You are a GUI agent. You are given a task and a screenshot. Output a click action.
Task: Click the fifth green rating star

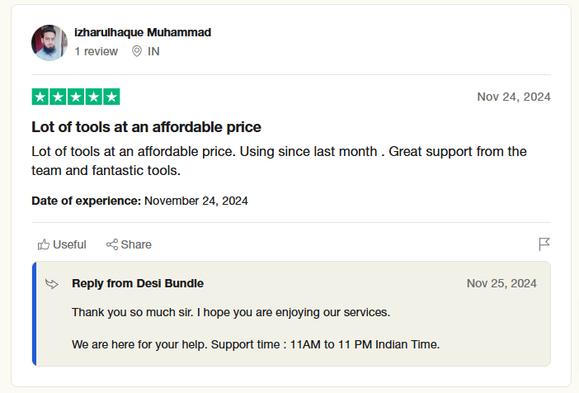[x=111, y=97]
